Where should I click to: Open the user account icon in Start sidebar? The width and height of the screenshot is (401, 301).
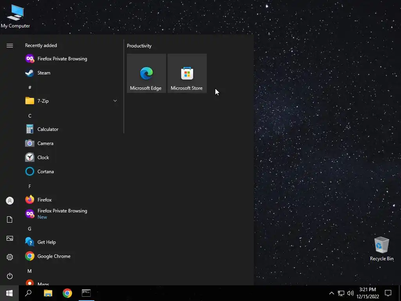pyautogui.click(x=10, y=201)
